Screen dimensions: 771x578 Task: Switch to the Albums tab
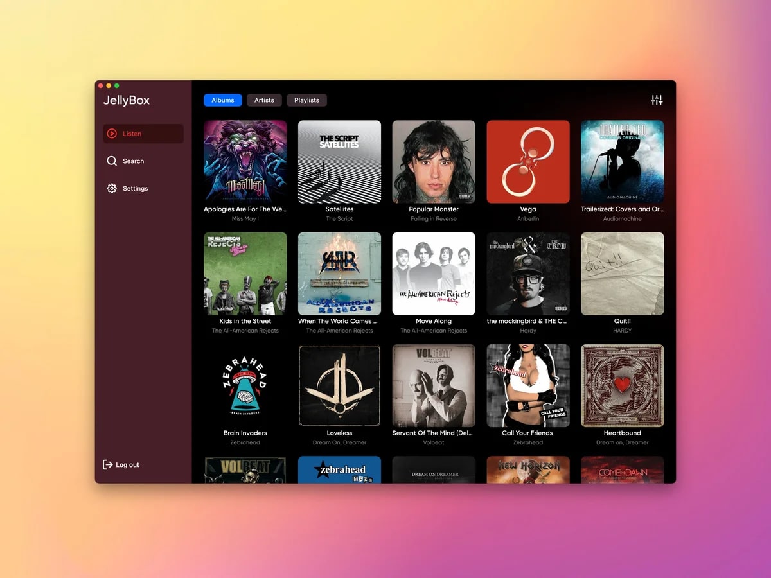pyautogui.click(x=223, y=100)
